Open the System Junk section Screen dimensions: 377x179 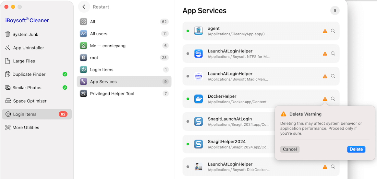[25, 34]
